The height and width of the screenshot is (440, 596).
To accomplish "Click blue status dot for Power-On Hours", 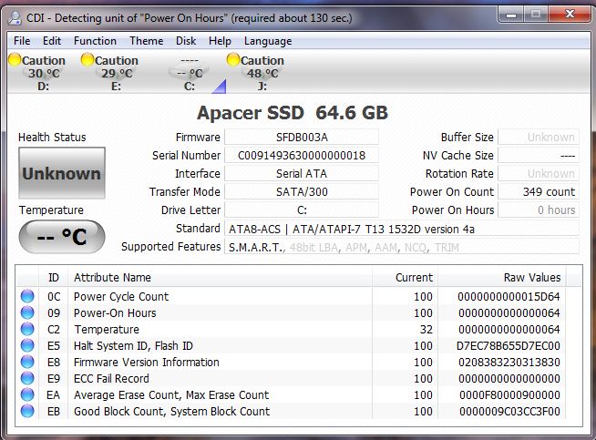I will pos(27,312).
